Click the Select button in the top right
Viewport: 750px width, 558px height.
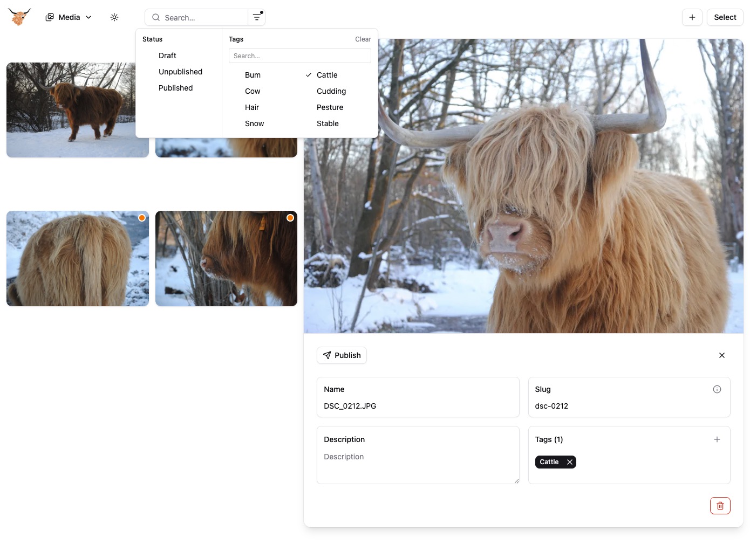pos(725,17)
